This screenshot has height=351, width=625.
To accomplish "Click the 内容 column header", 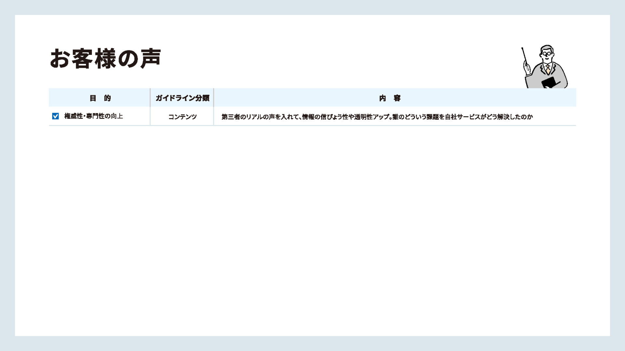I will coord(395,98).
